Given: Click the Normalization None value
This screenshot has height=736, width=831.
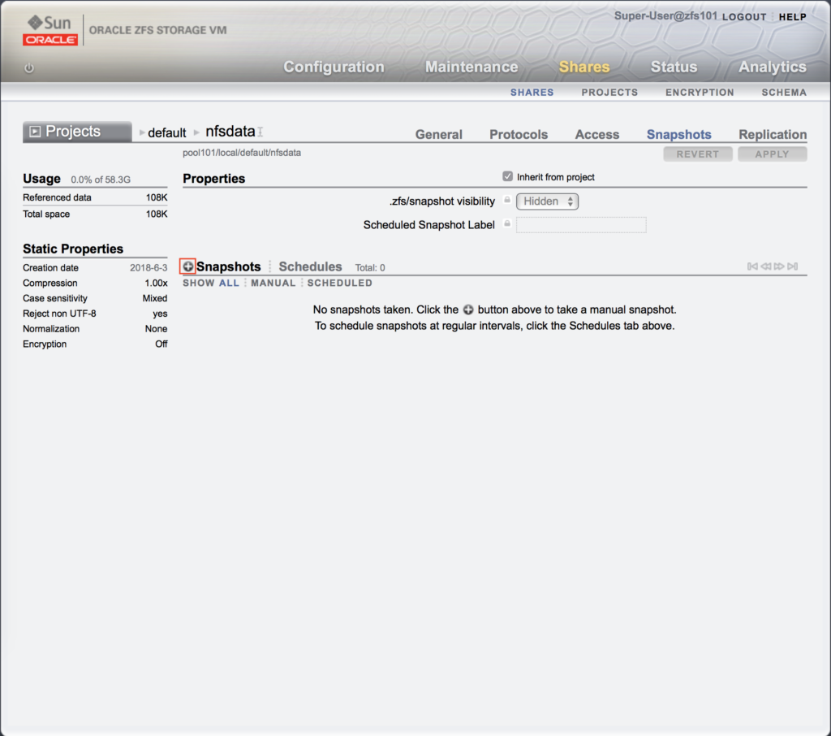Looking at the screenshot, I should 156,328.
